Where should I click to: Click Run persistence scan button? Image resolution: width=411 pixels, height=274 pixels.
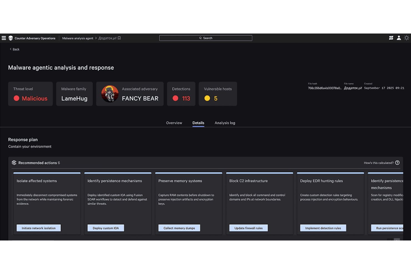[x=387, y=228]
